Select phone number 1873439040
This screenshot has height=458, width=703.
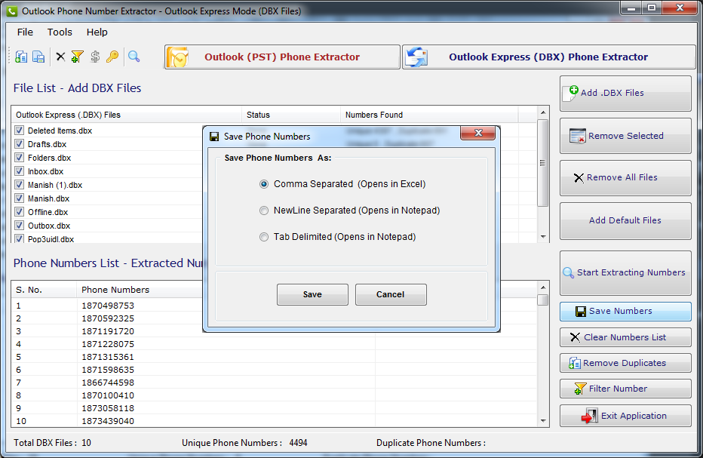tap(108, 421)
